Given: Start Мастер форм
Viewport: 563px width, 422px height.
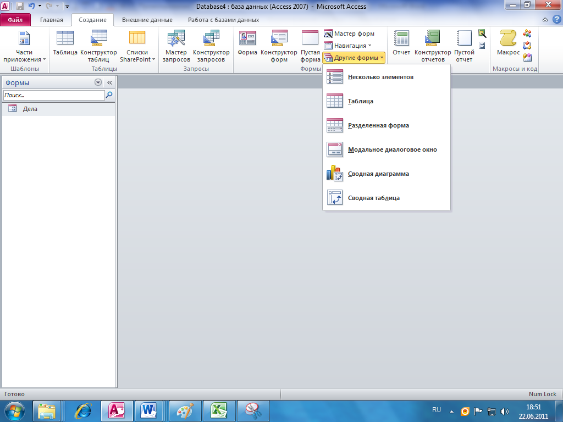Looking at the screenshot, I should pyautogui.click(x=349, y=34).
